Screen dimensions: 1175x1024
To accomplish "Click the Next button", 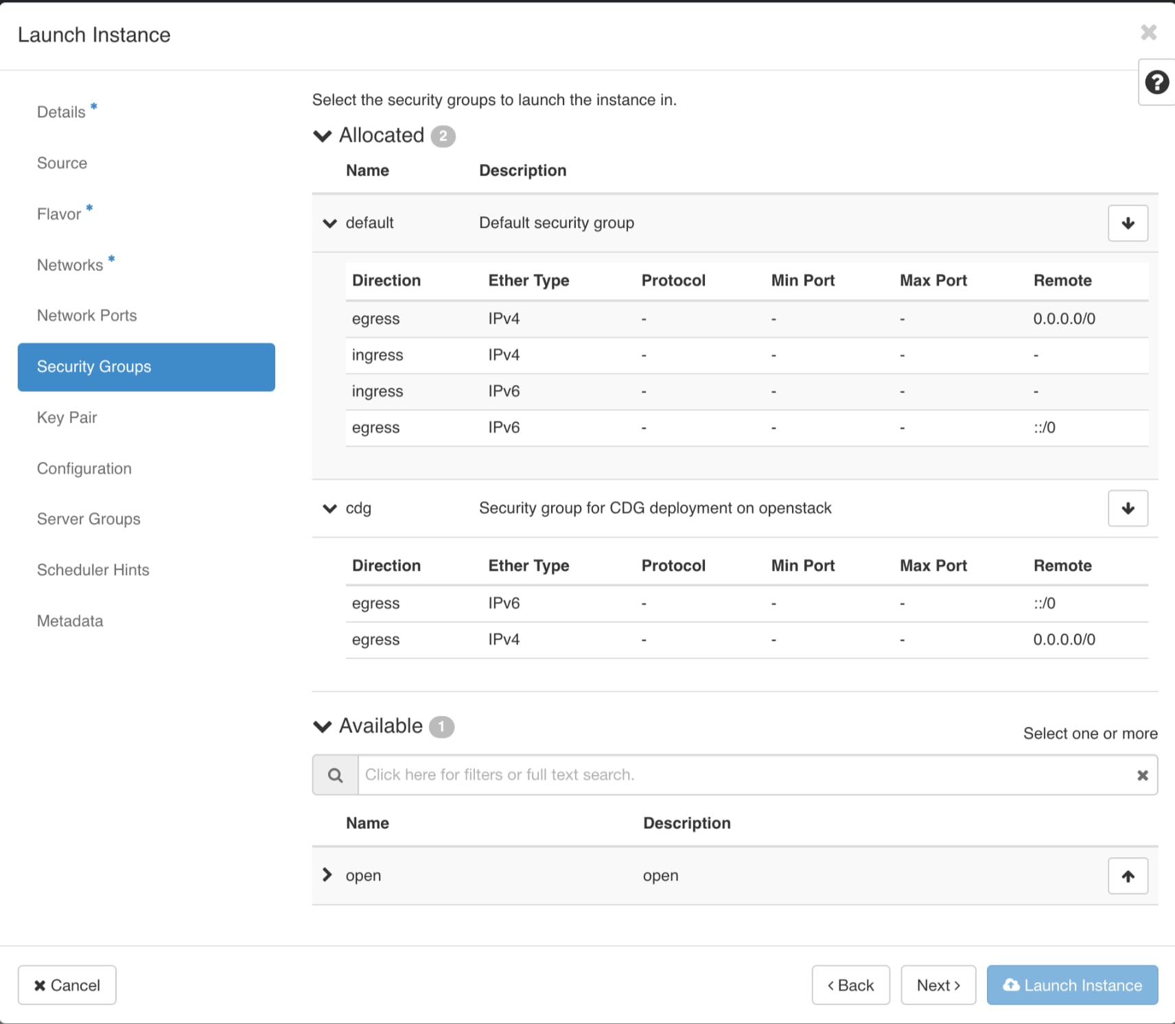I will pos(938,985).
